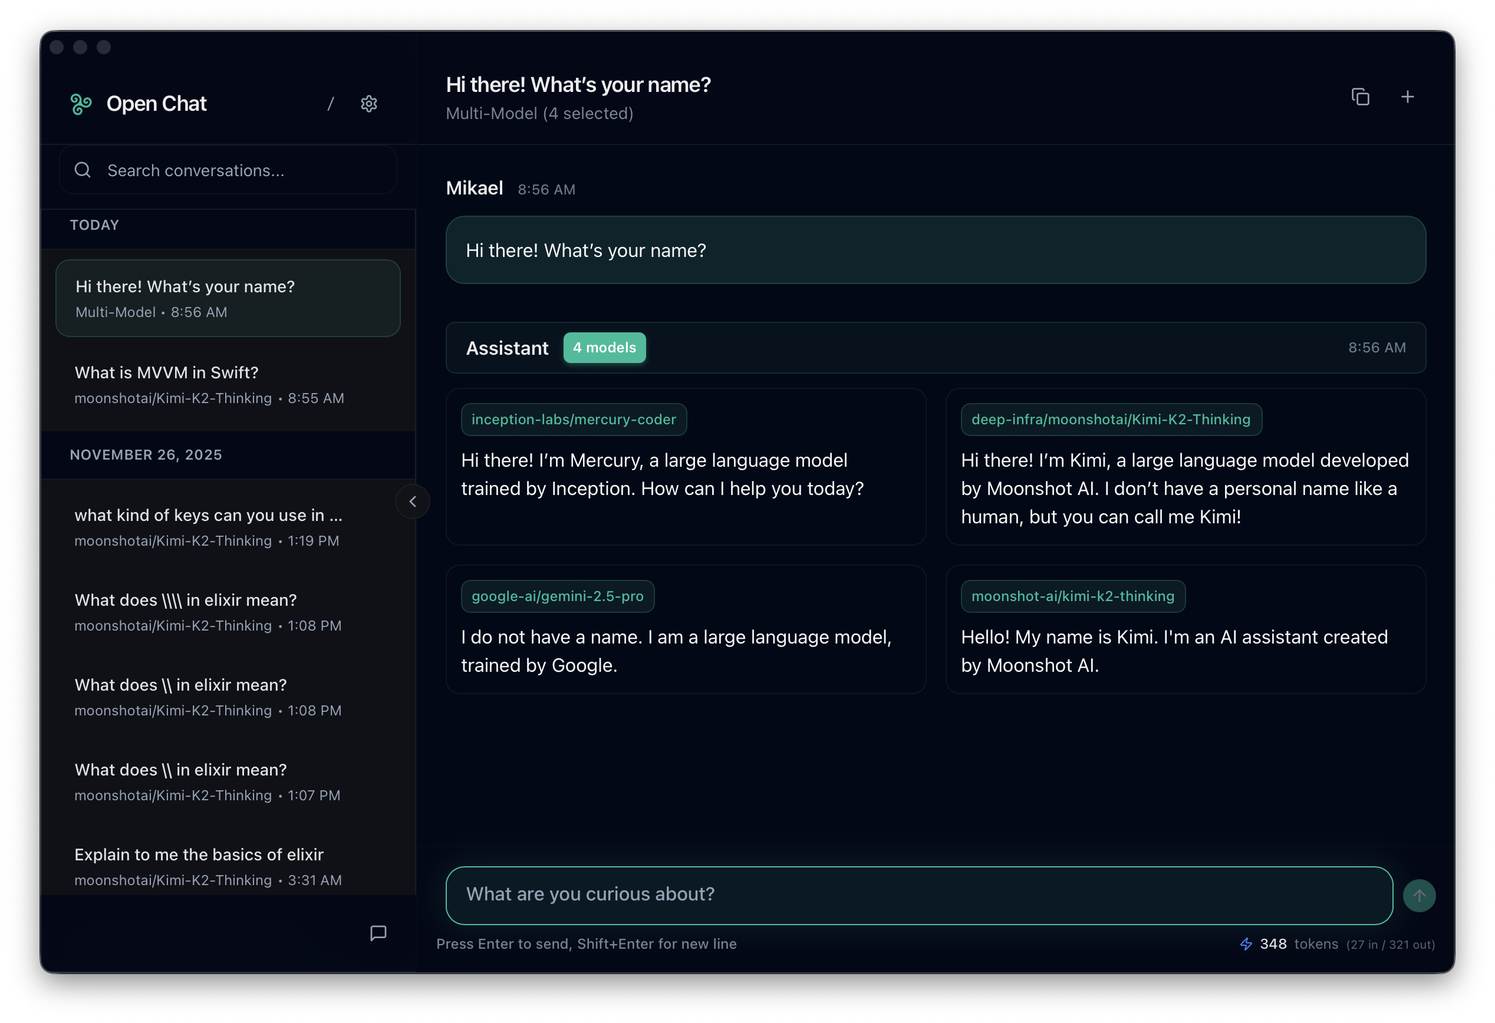The width and height of the screenshot is (1495, 1023).
Task: Copy the conversation using the copy icon
Action: (x=1361, y=97)
